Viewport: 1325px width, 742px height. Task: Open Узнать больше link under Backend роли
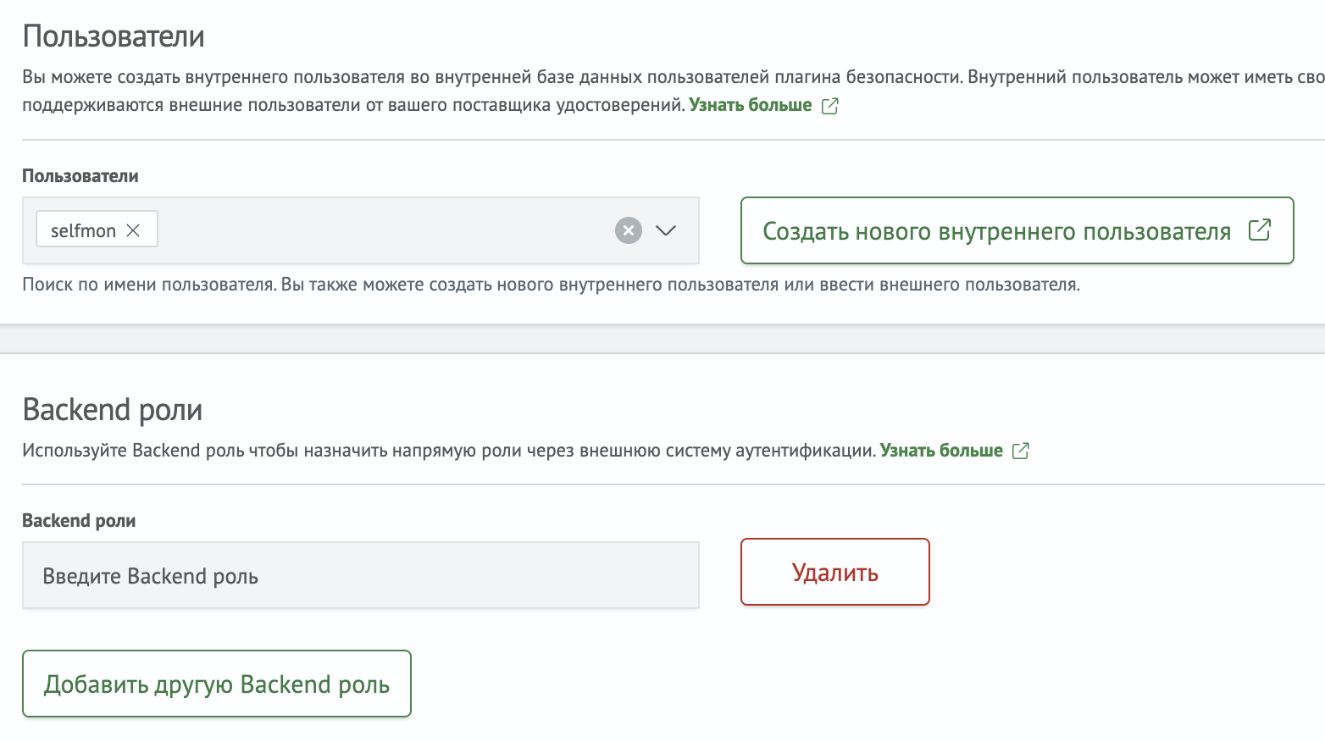tap(941, 451)
